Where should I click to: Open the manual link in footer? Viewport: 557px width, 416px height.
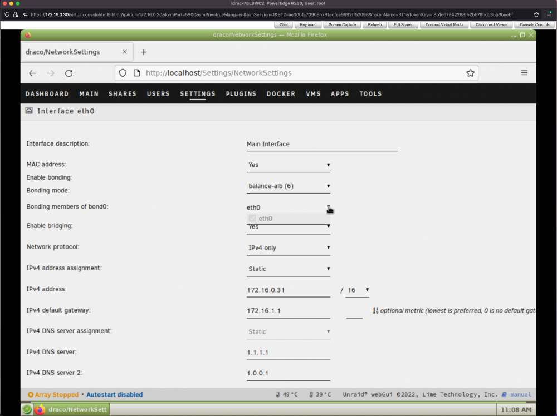click(x=520, y=394)
